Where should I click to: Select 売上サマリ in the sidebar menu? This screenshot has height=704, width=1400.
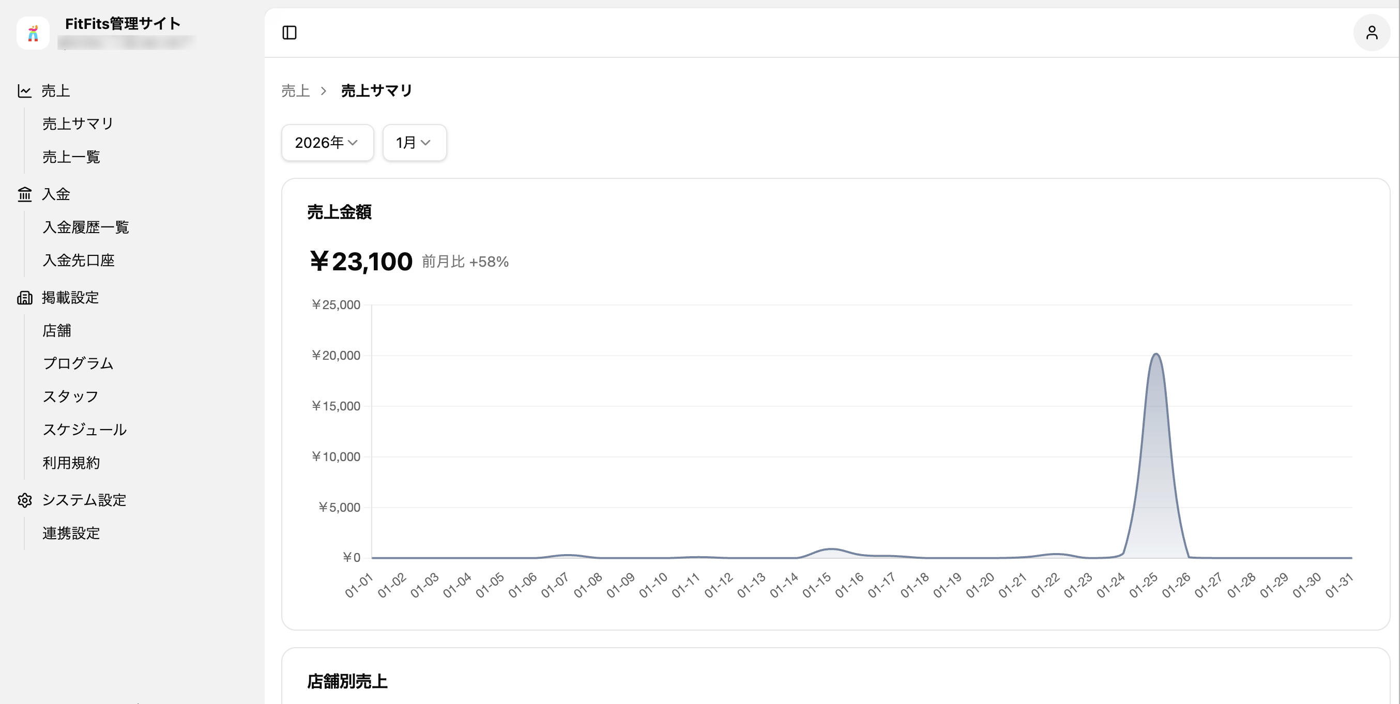click(x=77, y=124)
